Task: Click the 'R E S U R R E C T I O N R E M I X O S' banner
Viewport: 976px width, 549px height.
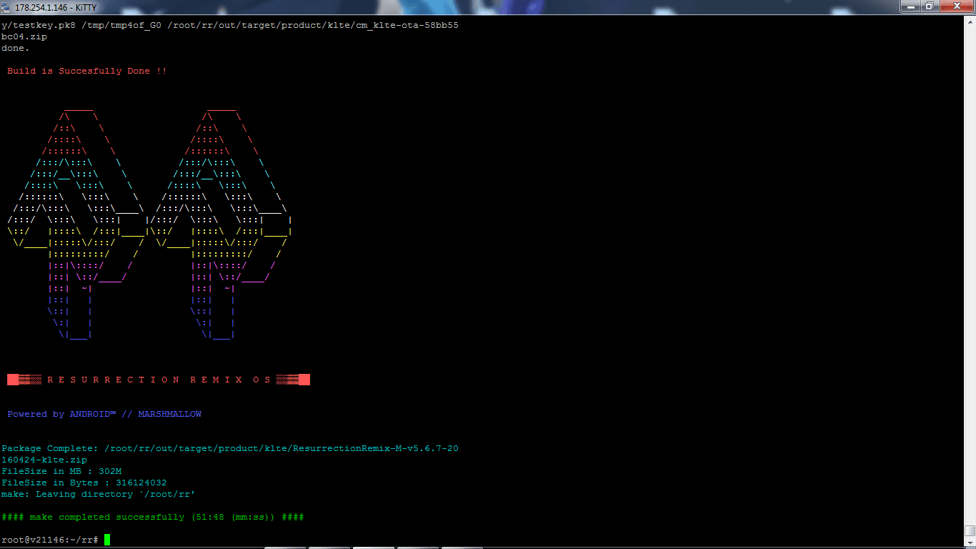Action: pyautogui.click(x=159, y=380)
